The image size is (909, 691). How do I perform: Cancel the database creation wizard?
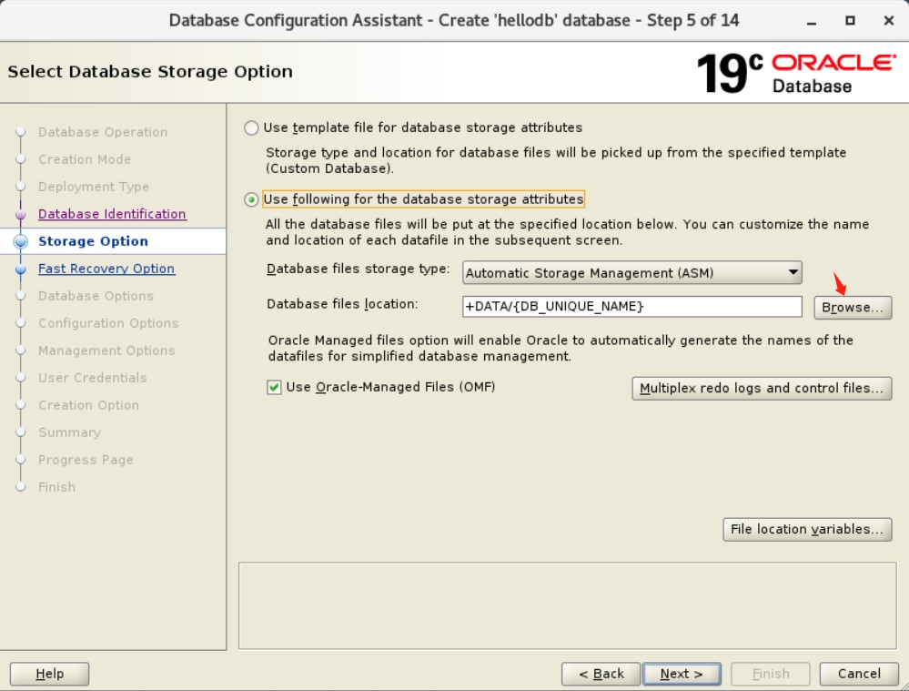(x=859, y=674)
